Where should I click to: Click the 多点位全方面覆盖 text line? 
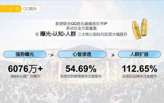(81, 28)
